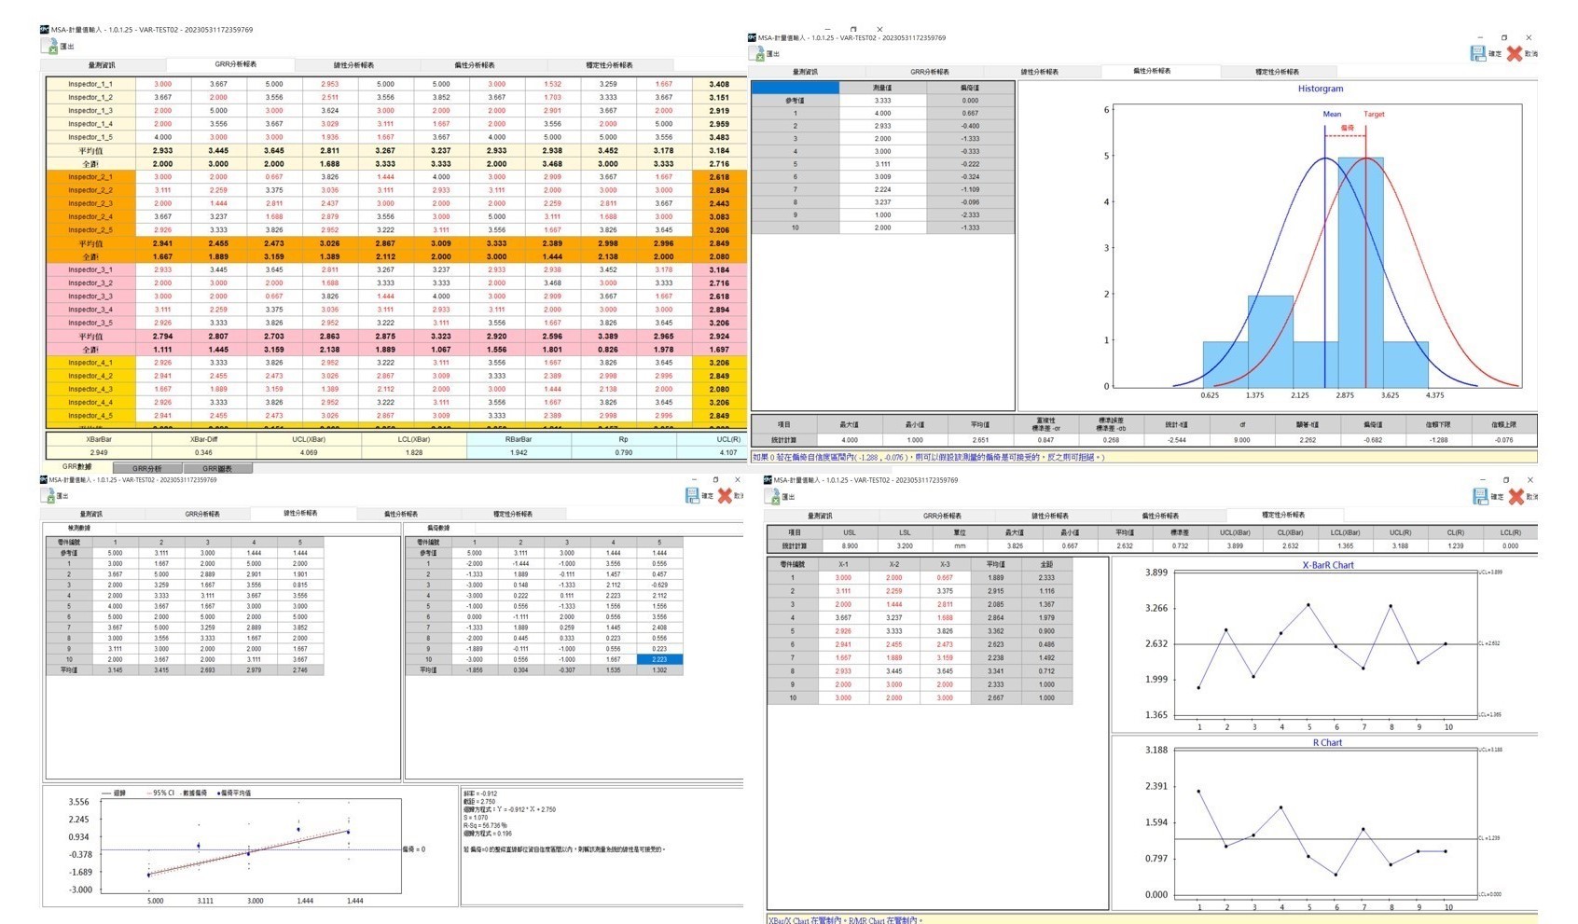
Task: Select 偏性分析報表 tab in the linearity window
Action: pyautogui.click(x=401, y=514)
